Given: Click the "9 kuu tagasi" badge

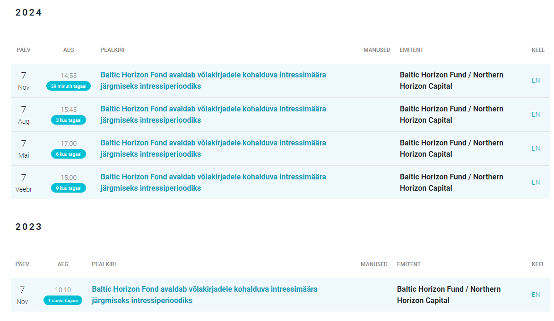Looking at the screenshot, I should click(x=69, y=188).
